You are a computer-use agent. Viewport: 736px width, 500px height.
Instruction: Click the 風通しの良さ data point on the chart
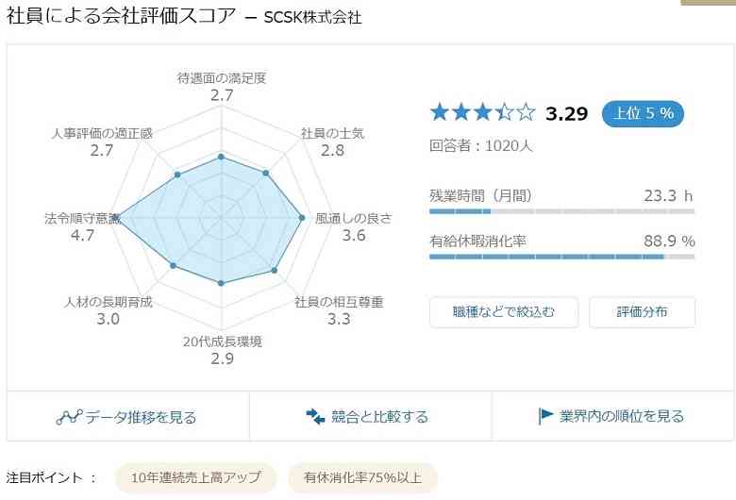click(302, 218)
